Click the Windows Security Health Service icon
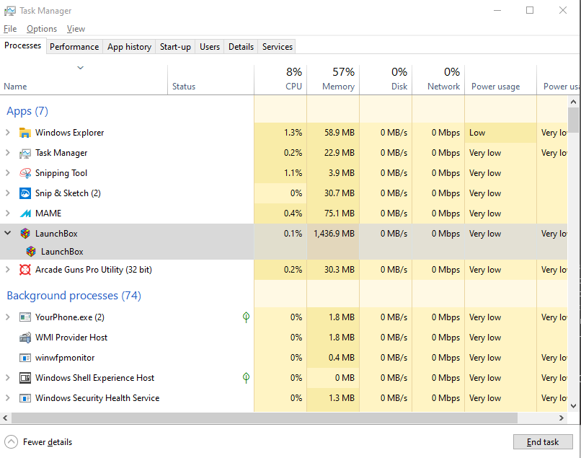The width and height of the screenshot is (581, 458). coord(25,398)
